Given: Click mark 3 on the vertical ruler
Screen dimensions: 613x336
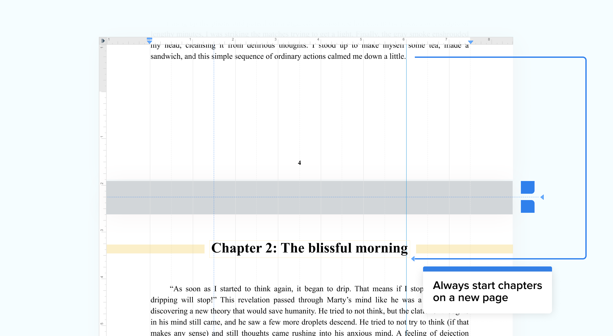Looking at the screenshot, I should pos(102,230).
